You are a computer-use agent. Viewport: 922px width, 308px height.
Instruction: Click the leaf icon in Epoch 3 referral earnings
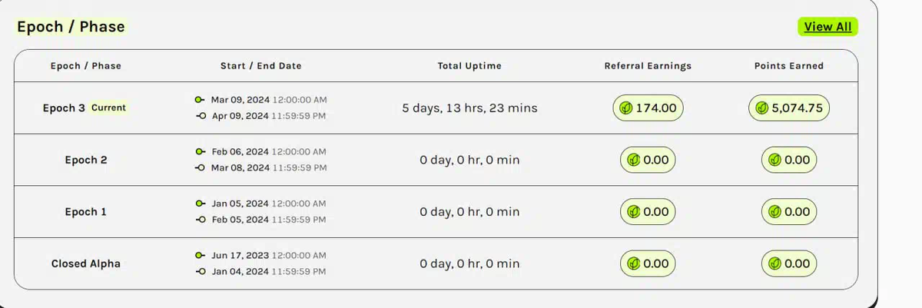pyautogui.click(x=627, y=108)
